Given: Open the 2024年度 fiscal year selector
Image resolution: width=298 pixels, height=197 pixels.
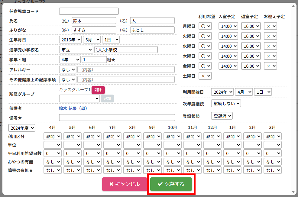Looking at the screenshot, I should pyautogui.click(x=22, y=128).
